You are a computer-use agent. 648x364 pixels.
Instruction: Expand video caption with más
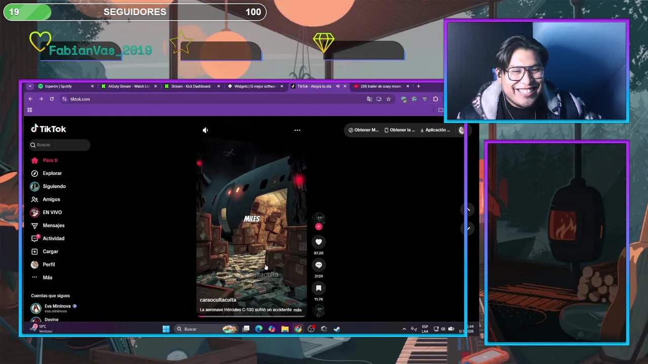pos(298,310)
